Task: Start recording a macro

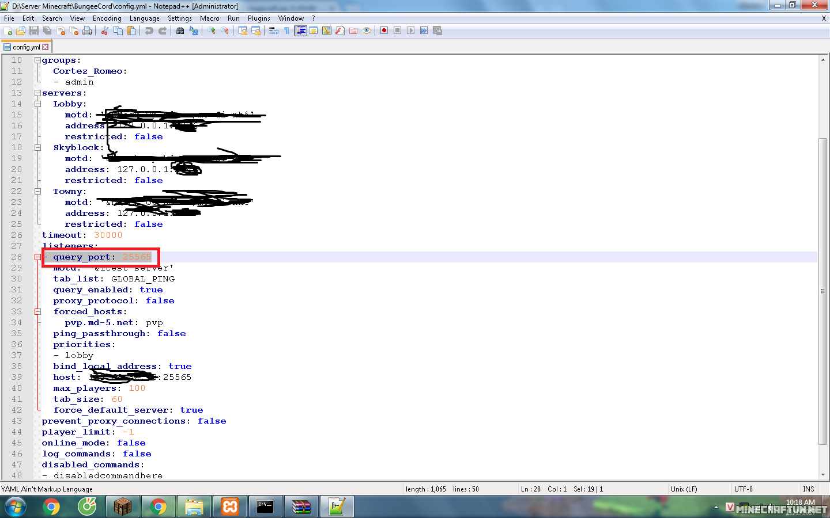Action: (x=384, y=31)
